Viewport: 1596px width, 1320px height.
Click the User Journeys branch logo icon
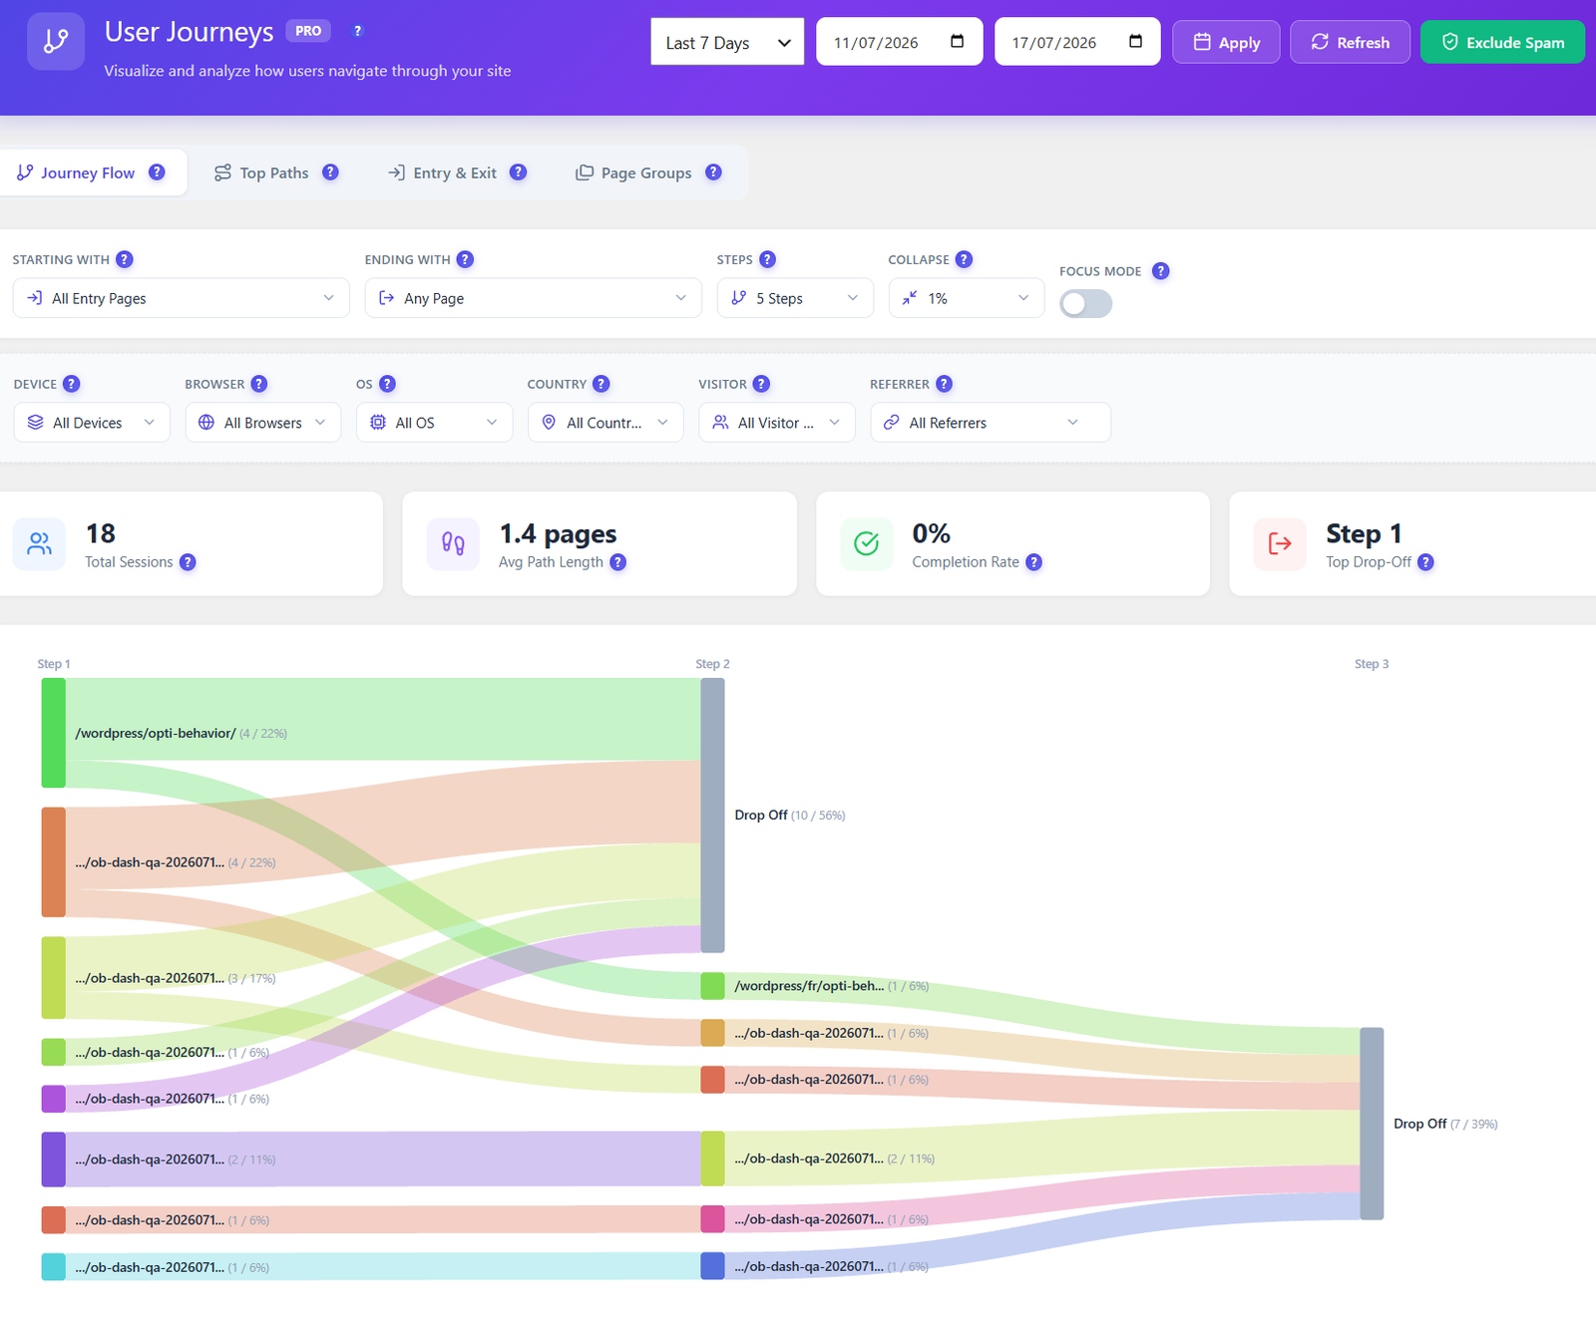point(56,42)
